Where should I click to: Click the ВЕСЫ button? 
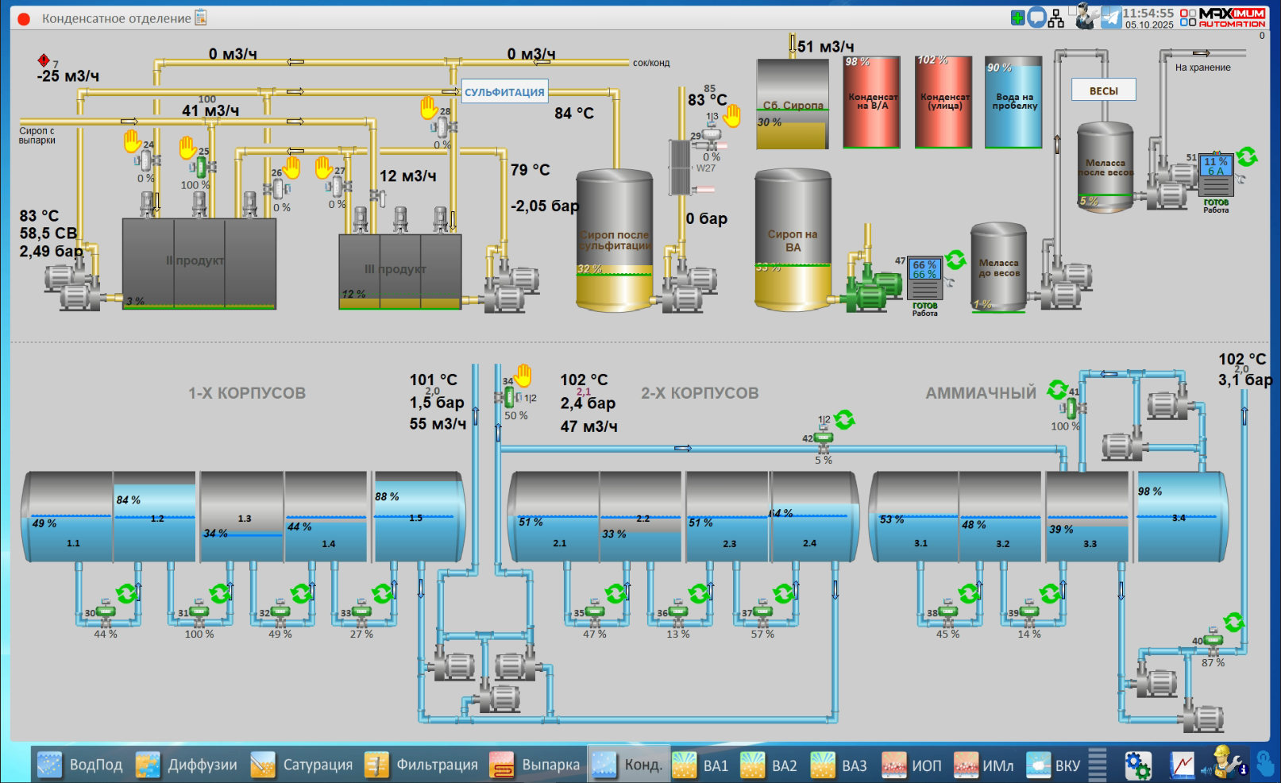pos(1103,91)
